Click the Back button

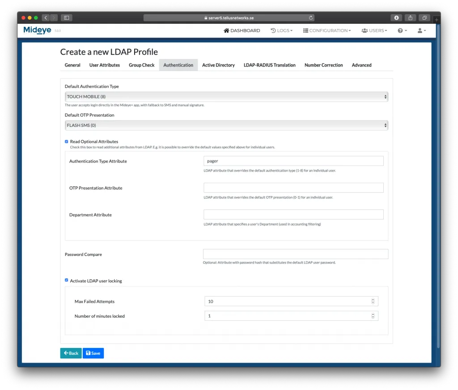(71, 353)
